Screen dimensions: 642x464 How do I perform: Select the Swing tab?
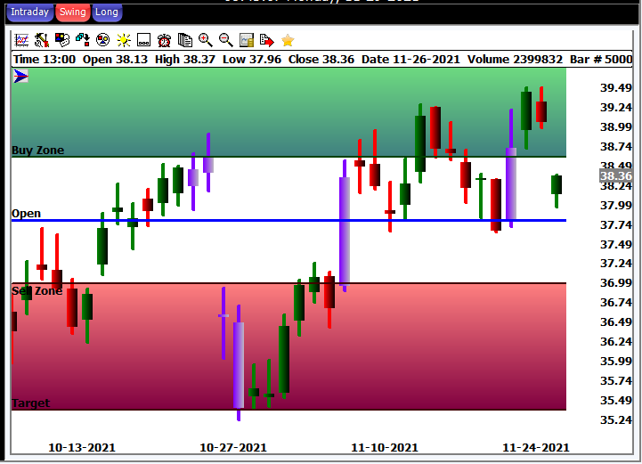click(x=72, y=12)
